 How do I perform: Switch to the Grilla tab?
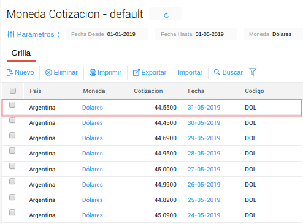tap(21, 53)
